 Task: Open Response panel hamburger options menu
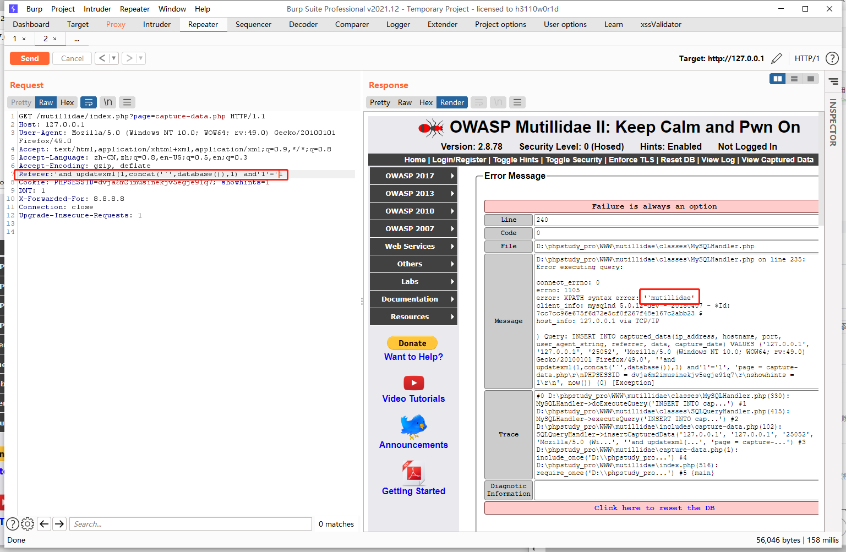pyautogui.click(x=517, y=102)
